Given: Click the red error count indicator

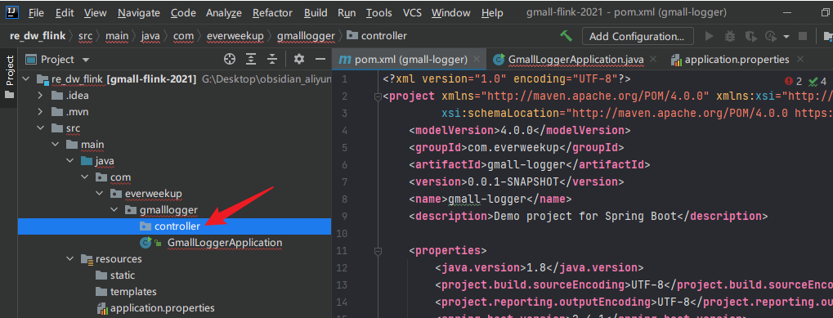Looking at the screenshot, I should 793,81.
